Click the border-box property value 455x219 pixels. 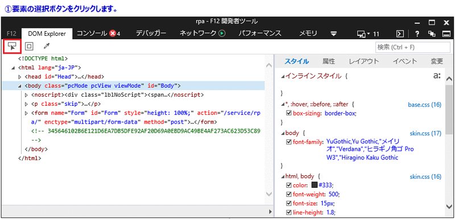click(x=340, y=113)
